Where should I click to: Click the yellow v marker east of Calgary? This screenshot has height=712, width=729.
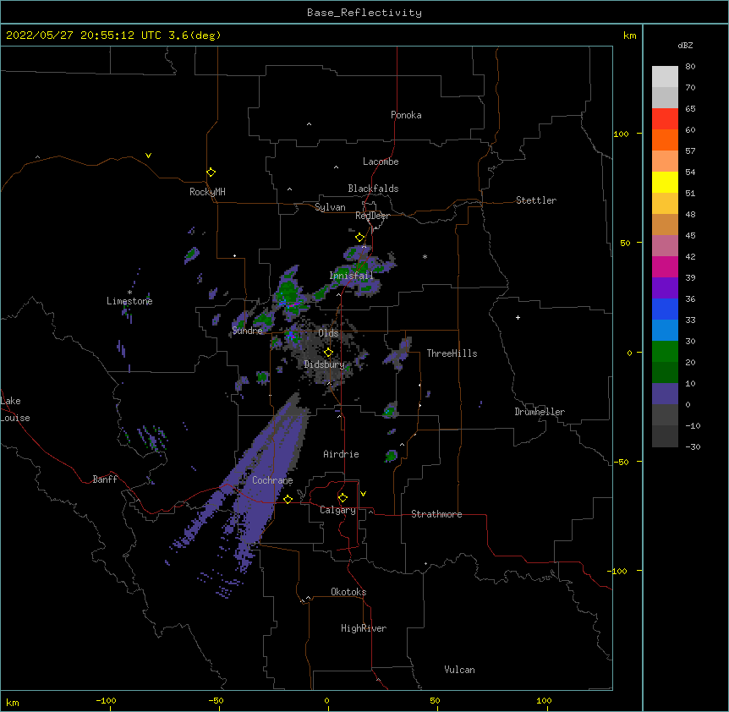coord(363,494)
